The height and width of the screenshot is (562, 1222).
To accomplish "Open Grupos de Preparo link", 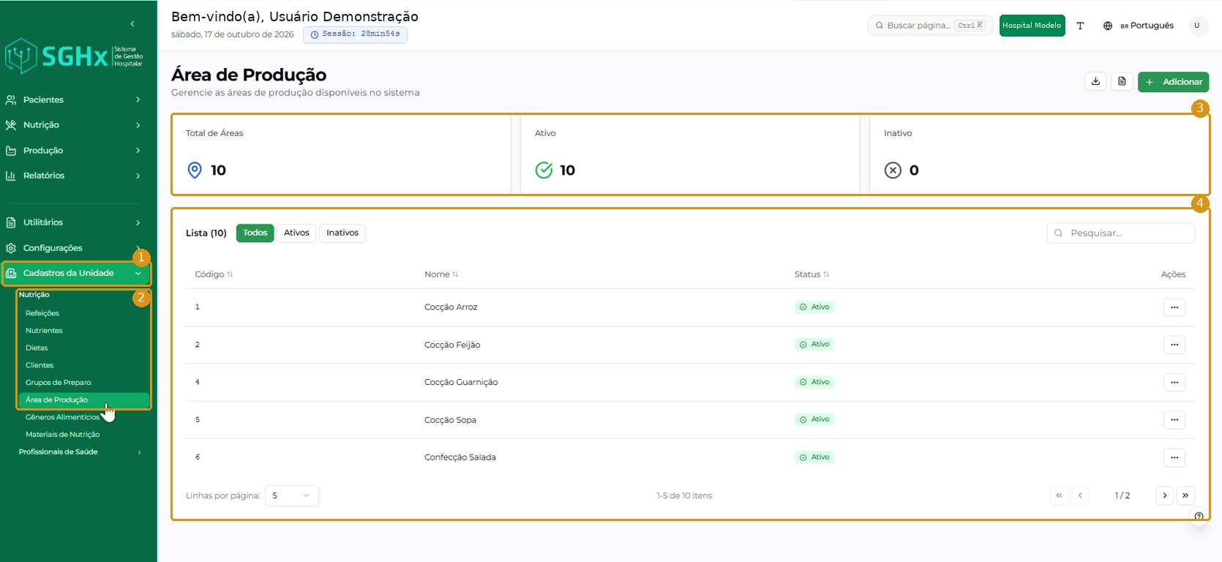I will pyautogui.click(x=59, y=383).
